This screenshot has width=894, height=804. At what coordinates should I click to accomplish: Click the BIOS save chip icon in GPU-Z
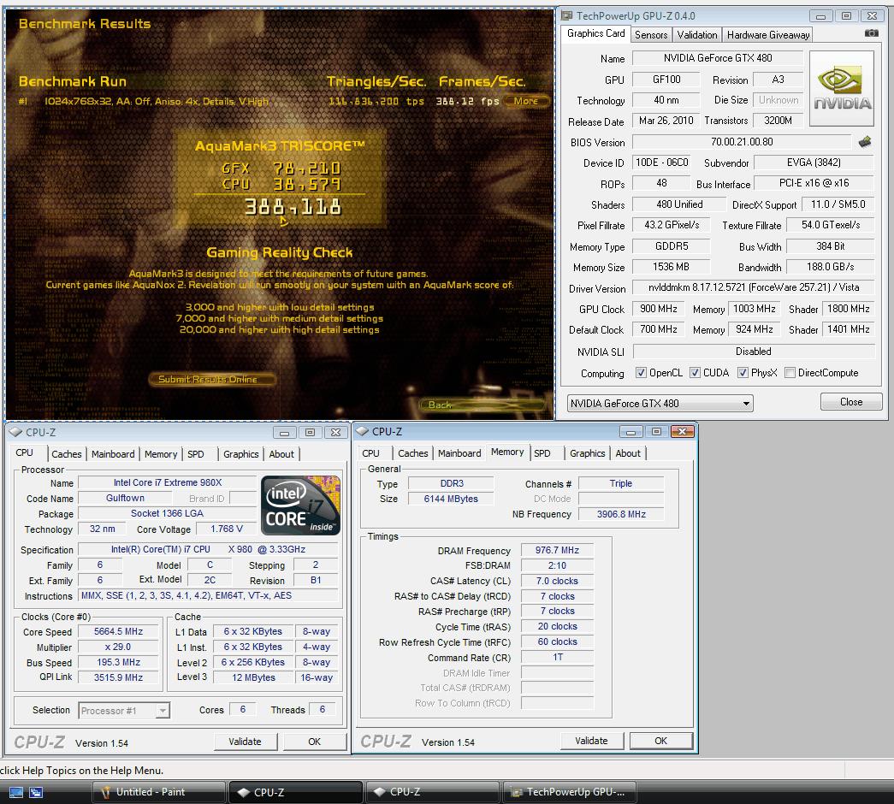pyautogui.click(x=865, y=141)
